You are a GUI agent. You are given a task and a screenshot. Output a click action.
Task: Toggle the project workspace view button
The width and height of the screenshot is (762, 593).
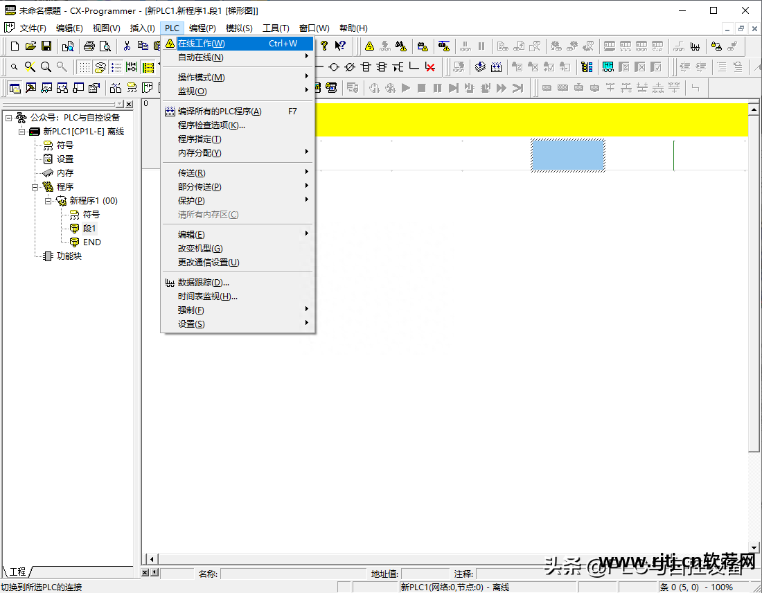pyautogui.click(x=15, y=88)
